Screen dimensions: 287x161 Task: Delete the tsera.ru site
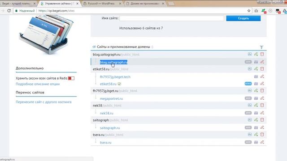pyautogui.click(x=262, y=134)
